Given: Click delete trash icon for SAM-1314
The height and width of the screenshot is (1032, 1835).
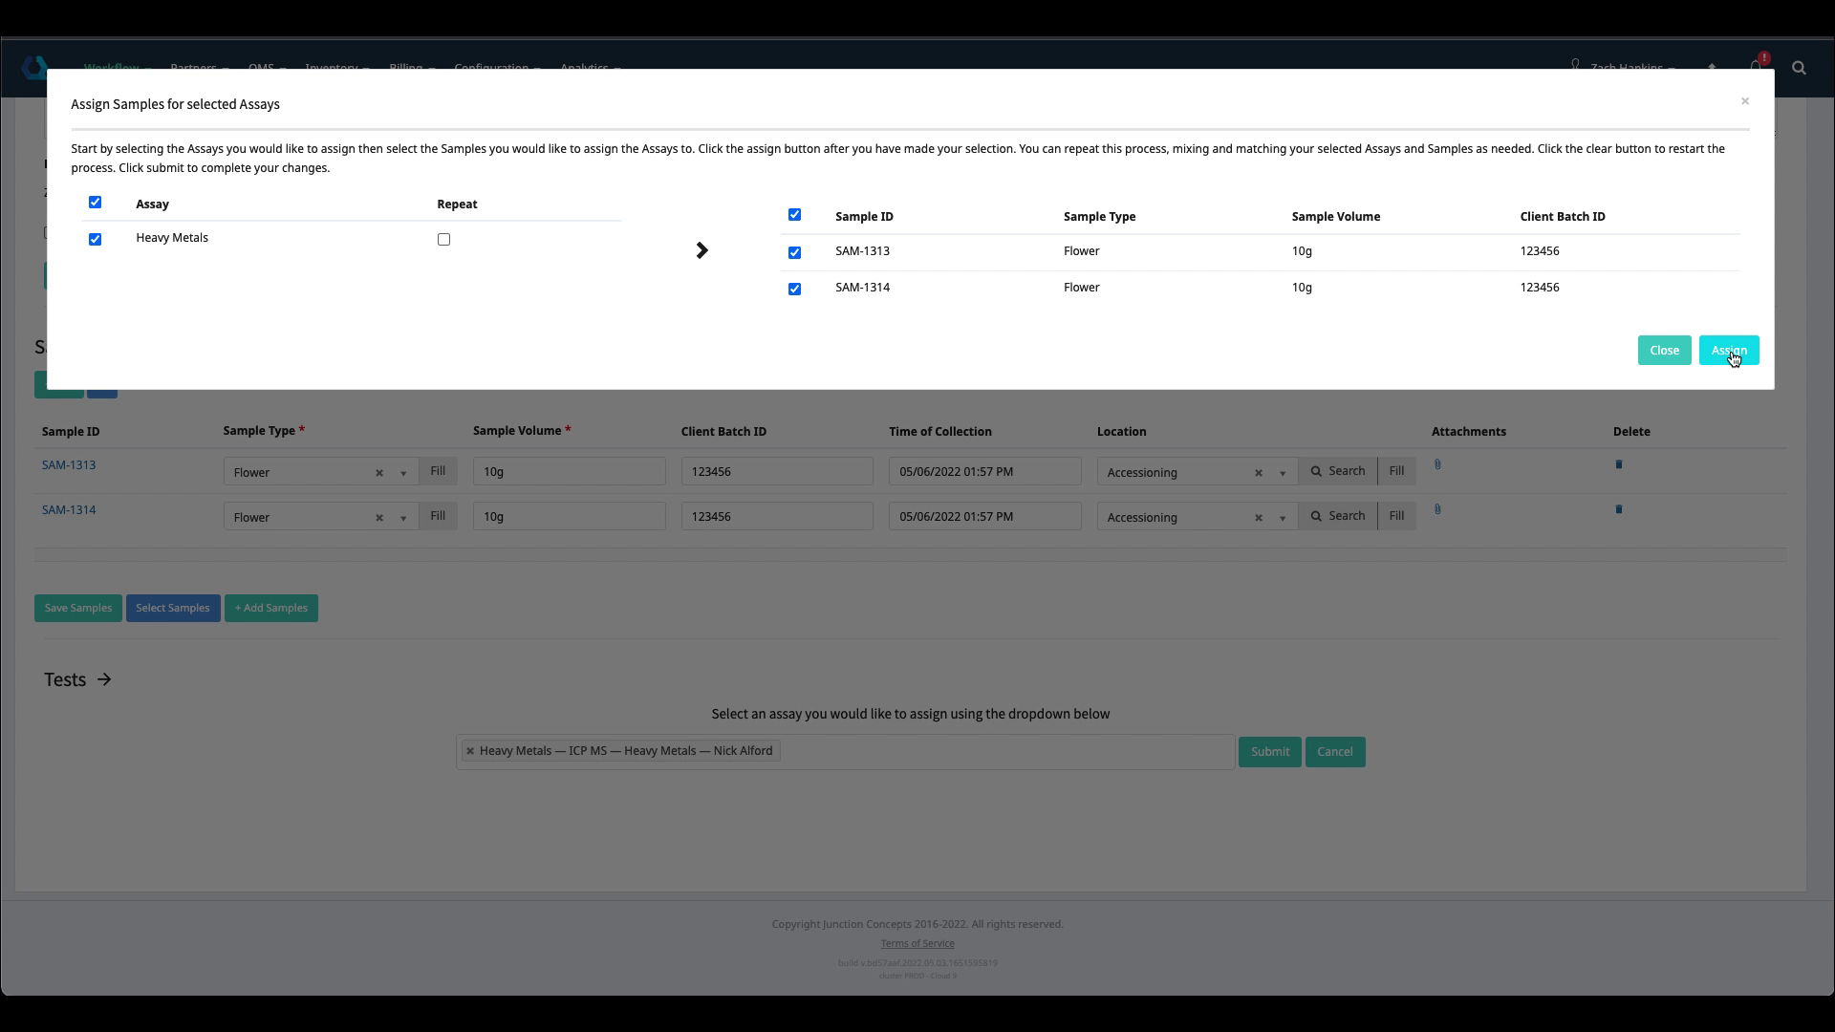Looking at the screenshot, I should pyautogui.click(x=1618, y=509).
